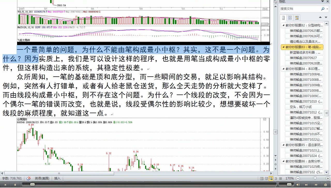This screenshot has height=188, width=331.
Task: Toggle 插入 insert mode in status bar
Action: click(57, 178)
